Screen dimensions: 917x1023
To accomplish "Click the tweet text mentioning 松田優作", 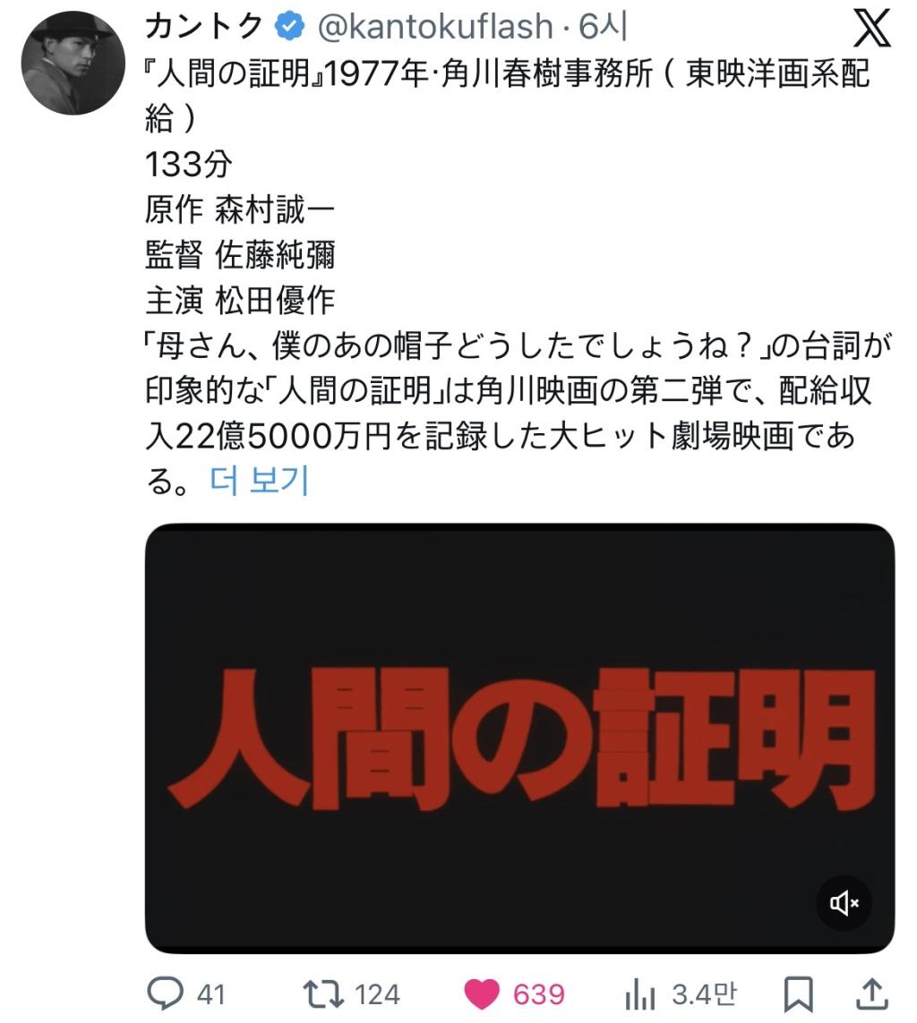I will click(x=239, y=300).
